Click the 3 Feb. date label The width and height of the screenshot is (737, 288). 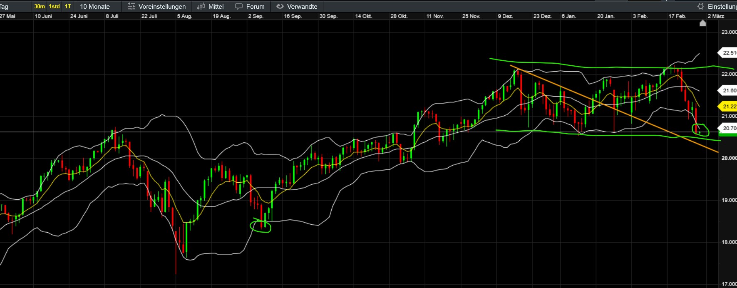tap(640, 16)
